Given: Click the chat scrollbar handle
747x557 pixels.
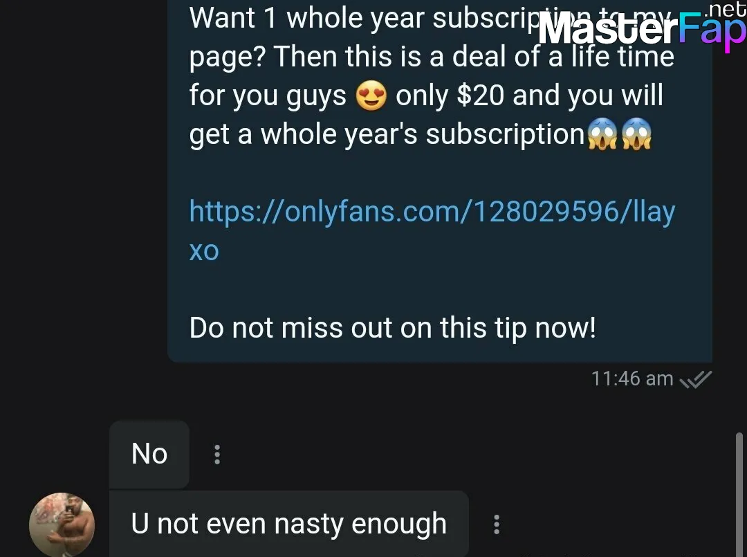Looking at the screenshot, I should click(739, 494).
